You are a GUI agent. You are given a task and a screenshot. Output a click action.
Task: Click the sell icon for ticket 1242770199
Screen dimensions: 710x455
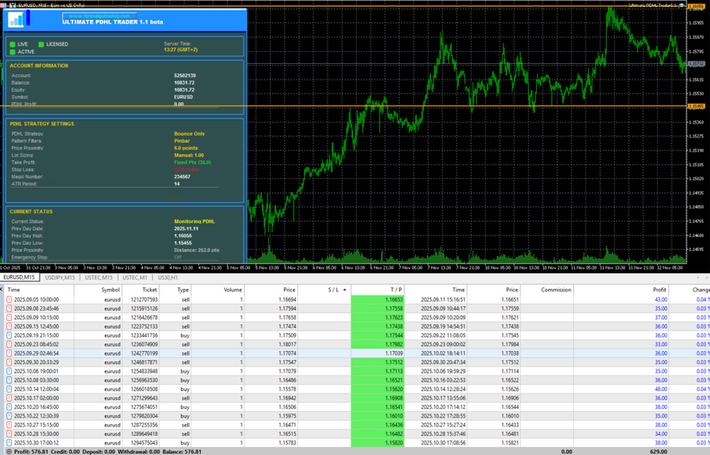point(9,353)
